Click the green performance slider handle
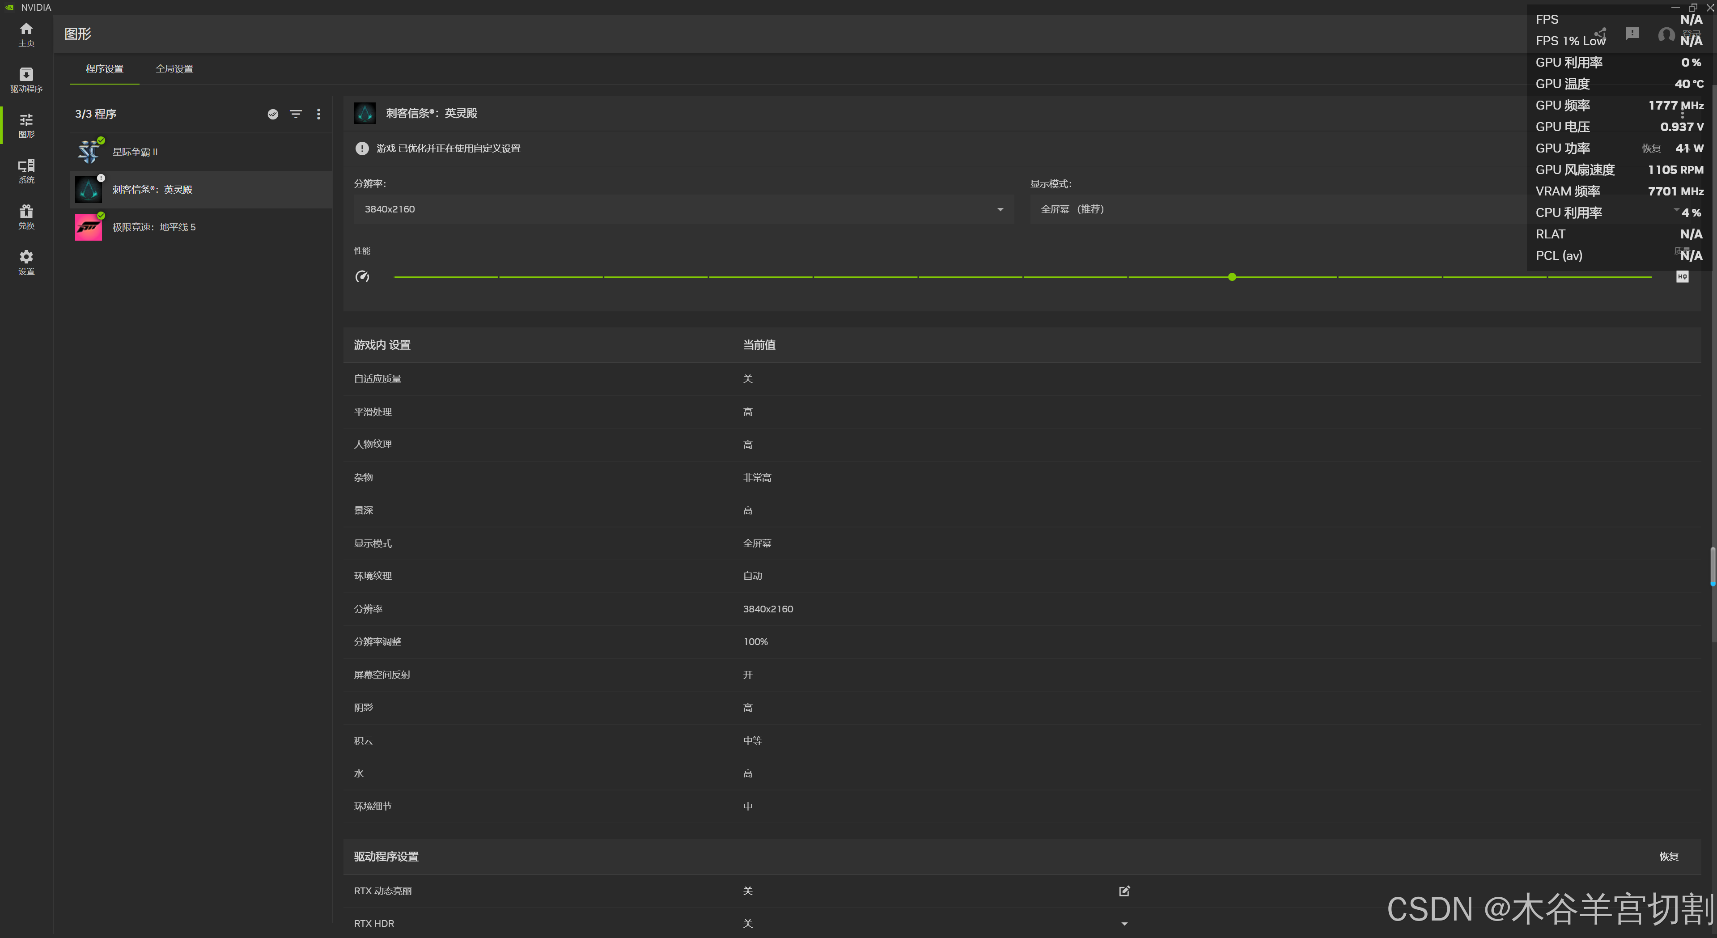 point(1232,277)
